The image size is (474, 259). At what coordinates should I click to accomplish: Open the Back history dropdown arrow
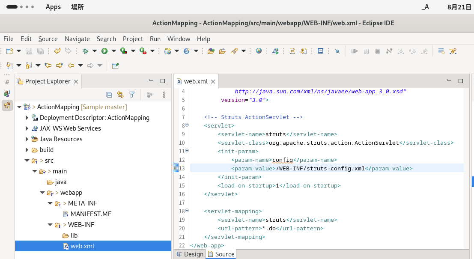tap(80, 65)
